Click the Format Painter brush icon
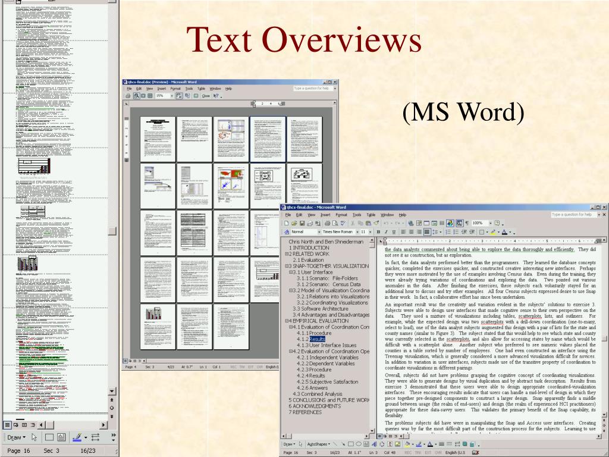 click(x=376, y=224)
